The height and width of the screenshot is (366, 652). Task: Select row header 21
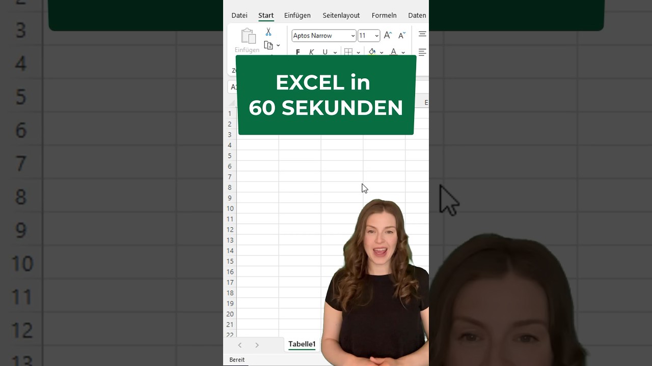click(230, 324)
